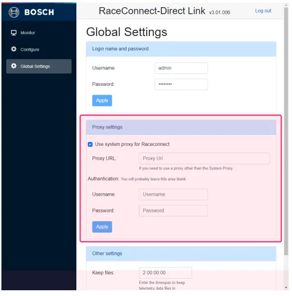The width and height of the screenshot is (292, 296).
Task: Click the RaceConnect-Direct Link title
Action: [x=152, y=11]
